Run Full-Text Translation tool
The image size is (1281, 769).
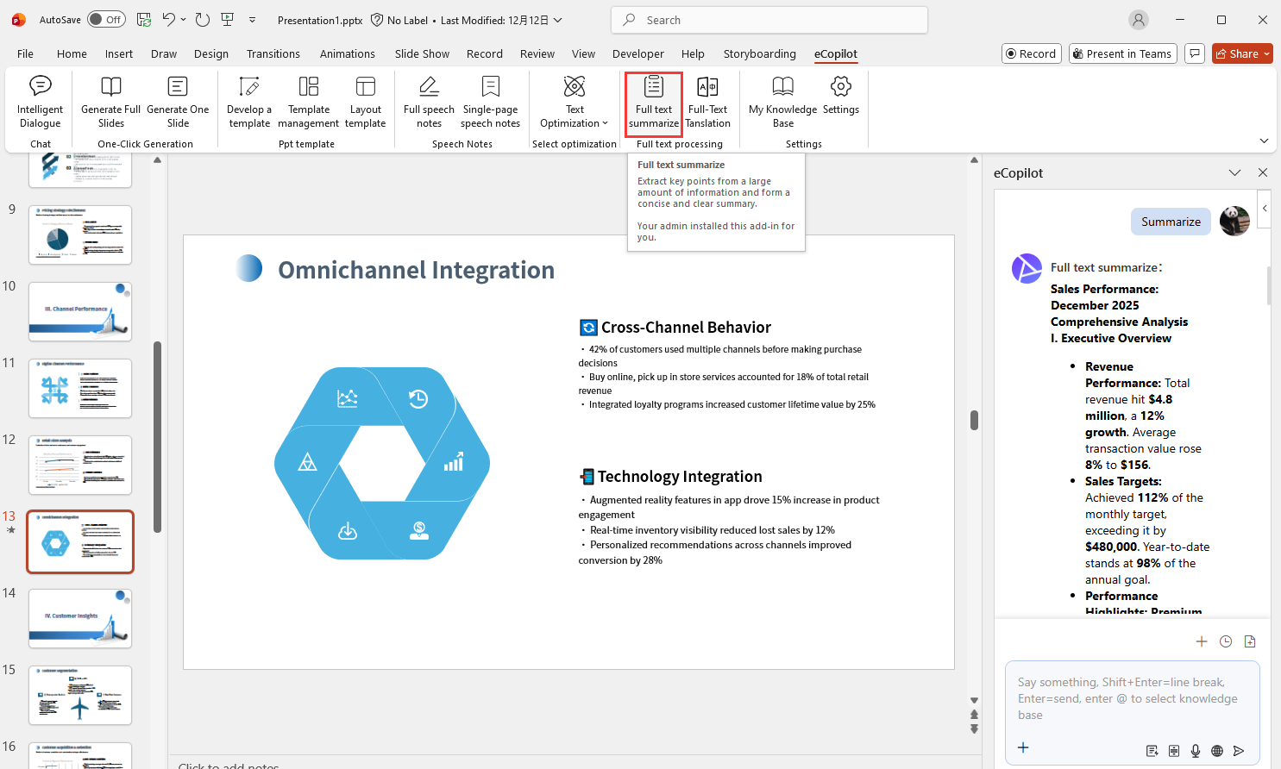(707, 102)
